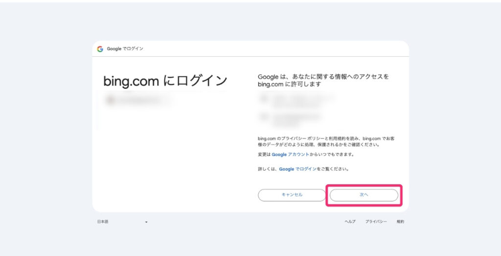Open the Google でログイン help link
Image resolution: width=501 pixels, height=256 pixels.
click(298, 169)
